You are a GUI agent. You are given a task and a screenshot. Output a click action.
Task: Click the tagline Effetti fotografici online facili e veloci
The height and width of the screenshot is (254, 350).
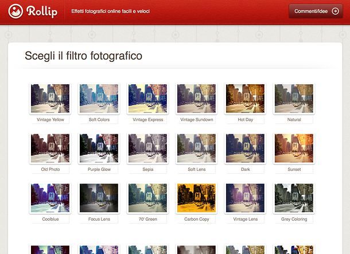point(111,11)
